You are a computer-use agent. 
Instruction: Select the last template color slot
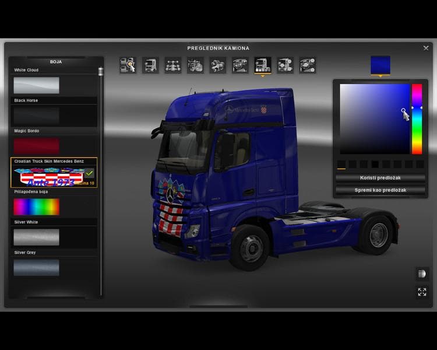(x=420, y=164)
